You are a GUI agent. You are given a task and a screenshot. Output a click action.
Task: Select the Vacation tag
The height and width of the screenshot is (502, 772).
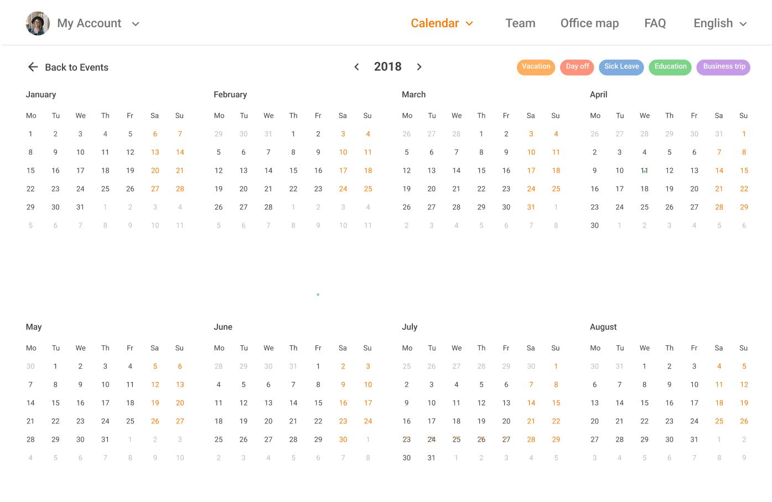pos(536,67)
